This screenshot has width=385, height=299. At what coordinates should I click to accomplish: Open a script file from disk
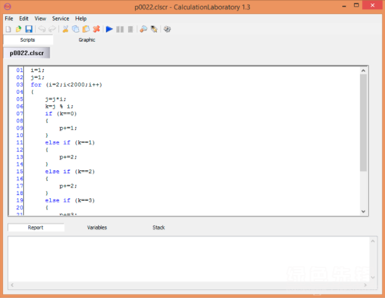pos(18,29)
